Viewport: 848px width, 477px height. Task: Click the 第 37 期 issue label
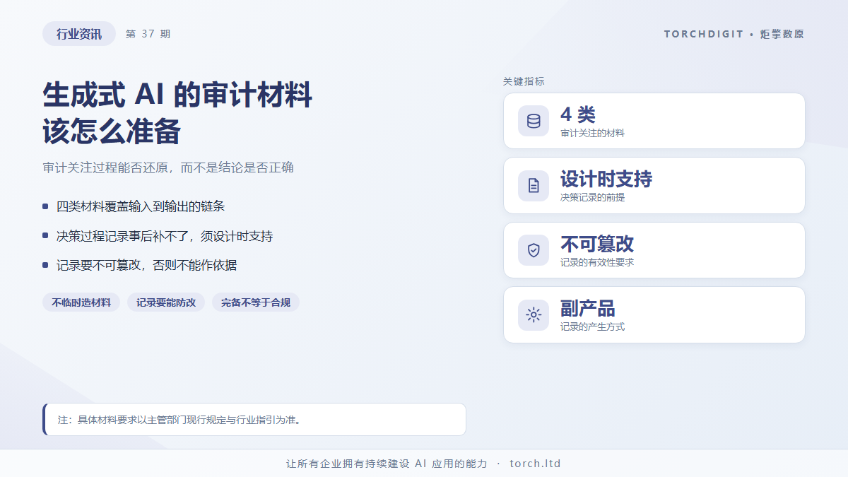[148, 34]
